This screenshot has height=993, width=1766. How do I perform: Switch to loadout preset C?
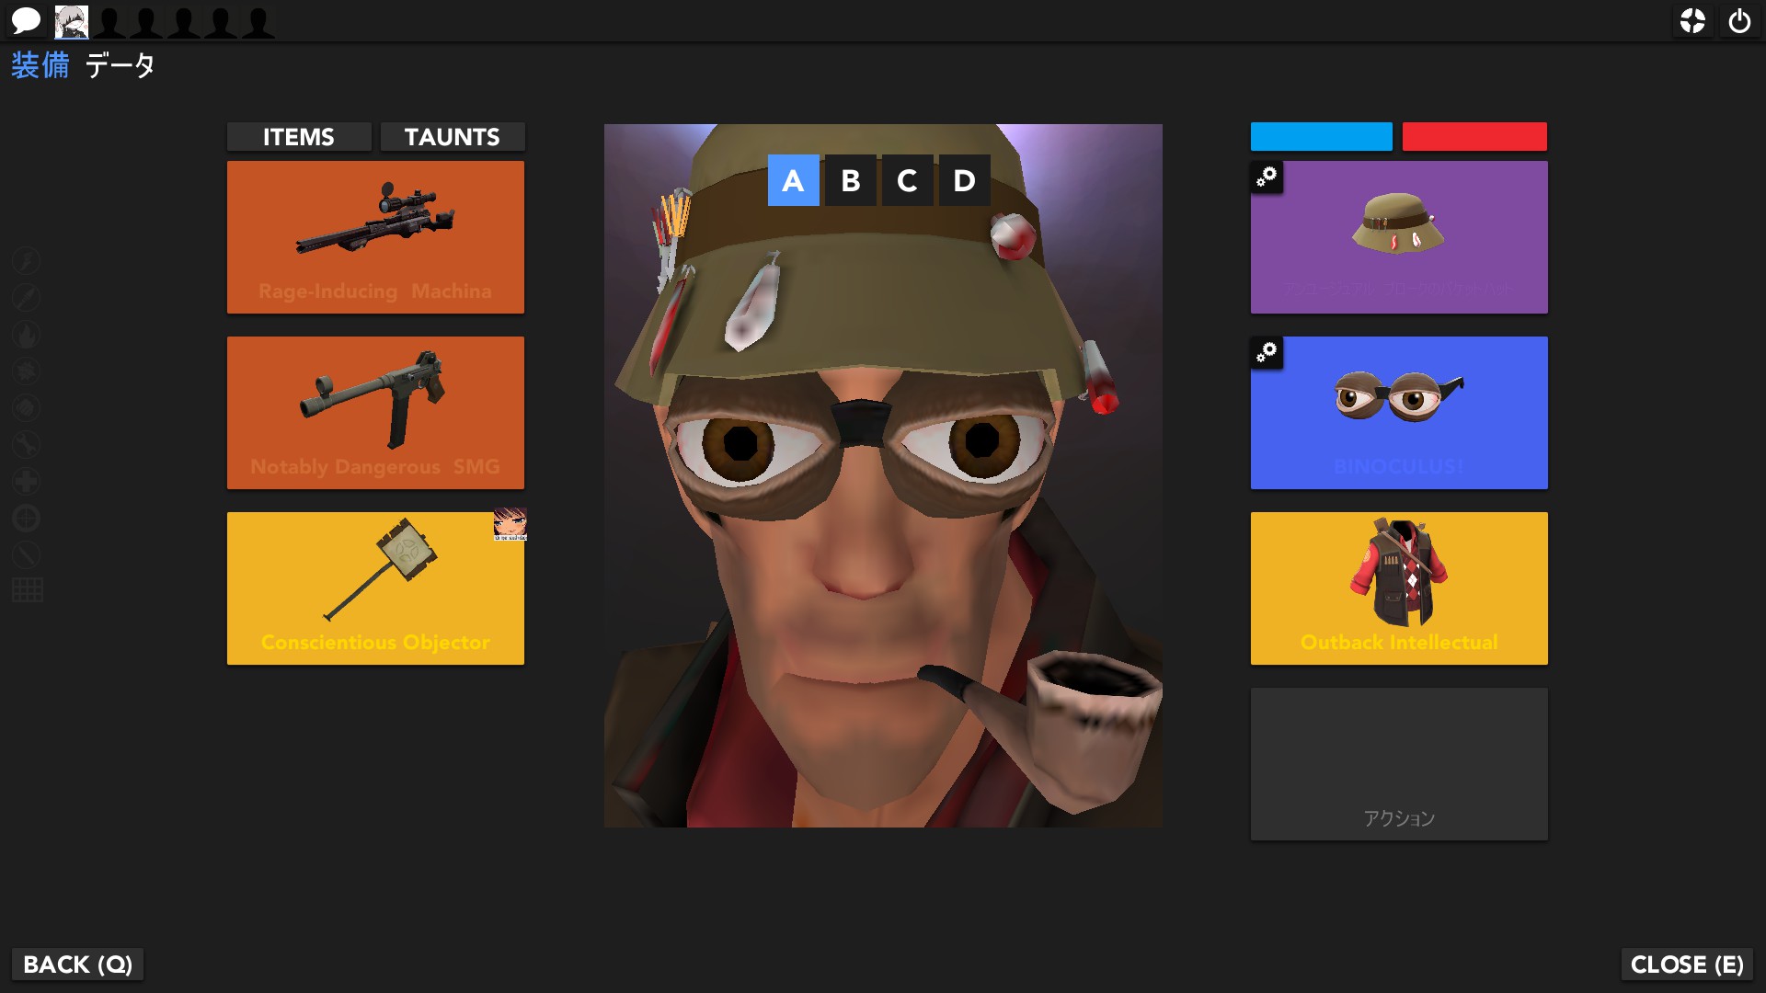[907, 180]
